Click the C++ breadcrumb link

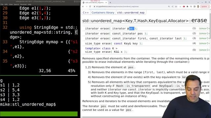click(x=86, y=12)
